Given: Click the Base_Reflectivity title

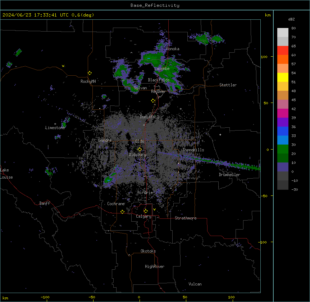Looking at the screenshot, I should click(155, 5).
